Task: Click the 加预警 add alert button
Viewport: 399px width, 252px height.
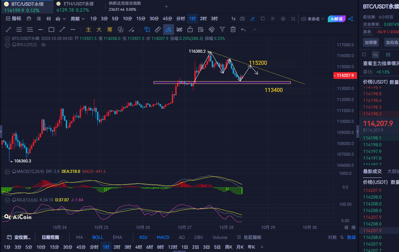Action: point(370,42)
